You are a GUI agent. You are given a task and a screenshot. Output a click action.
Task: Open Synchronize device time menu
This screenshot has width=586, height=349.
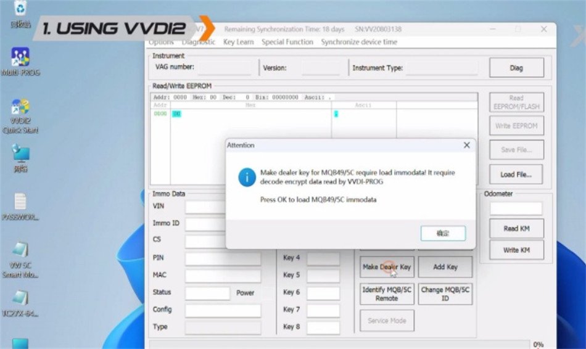(x=359, y=42)
